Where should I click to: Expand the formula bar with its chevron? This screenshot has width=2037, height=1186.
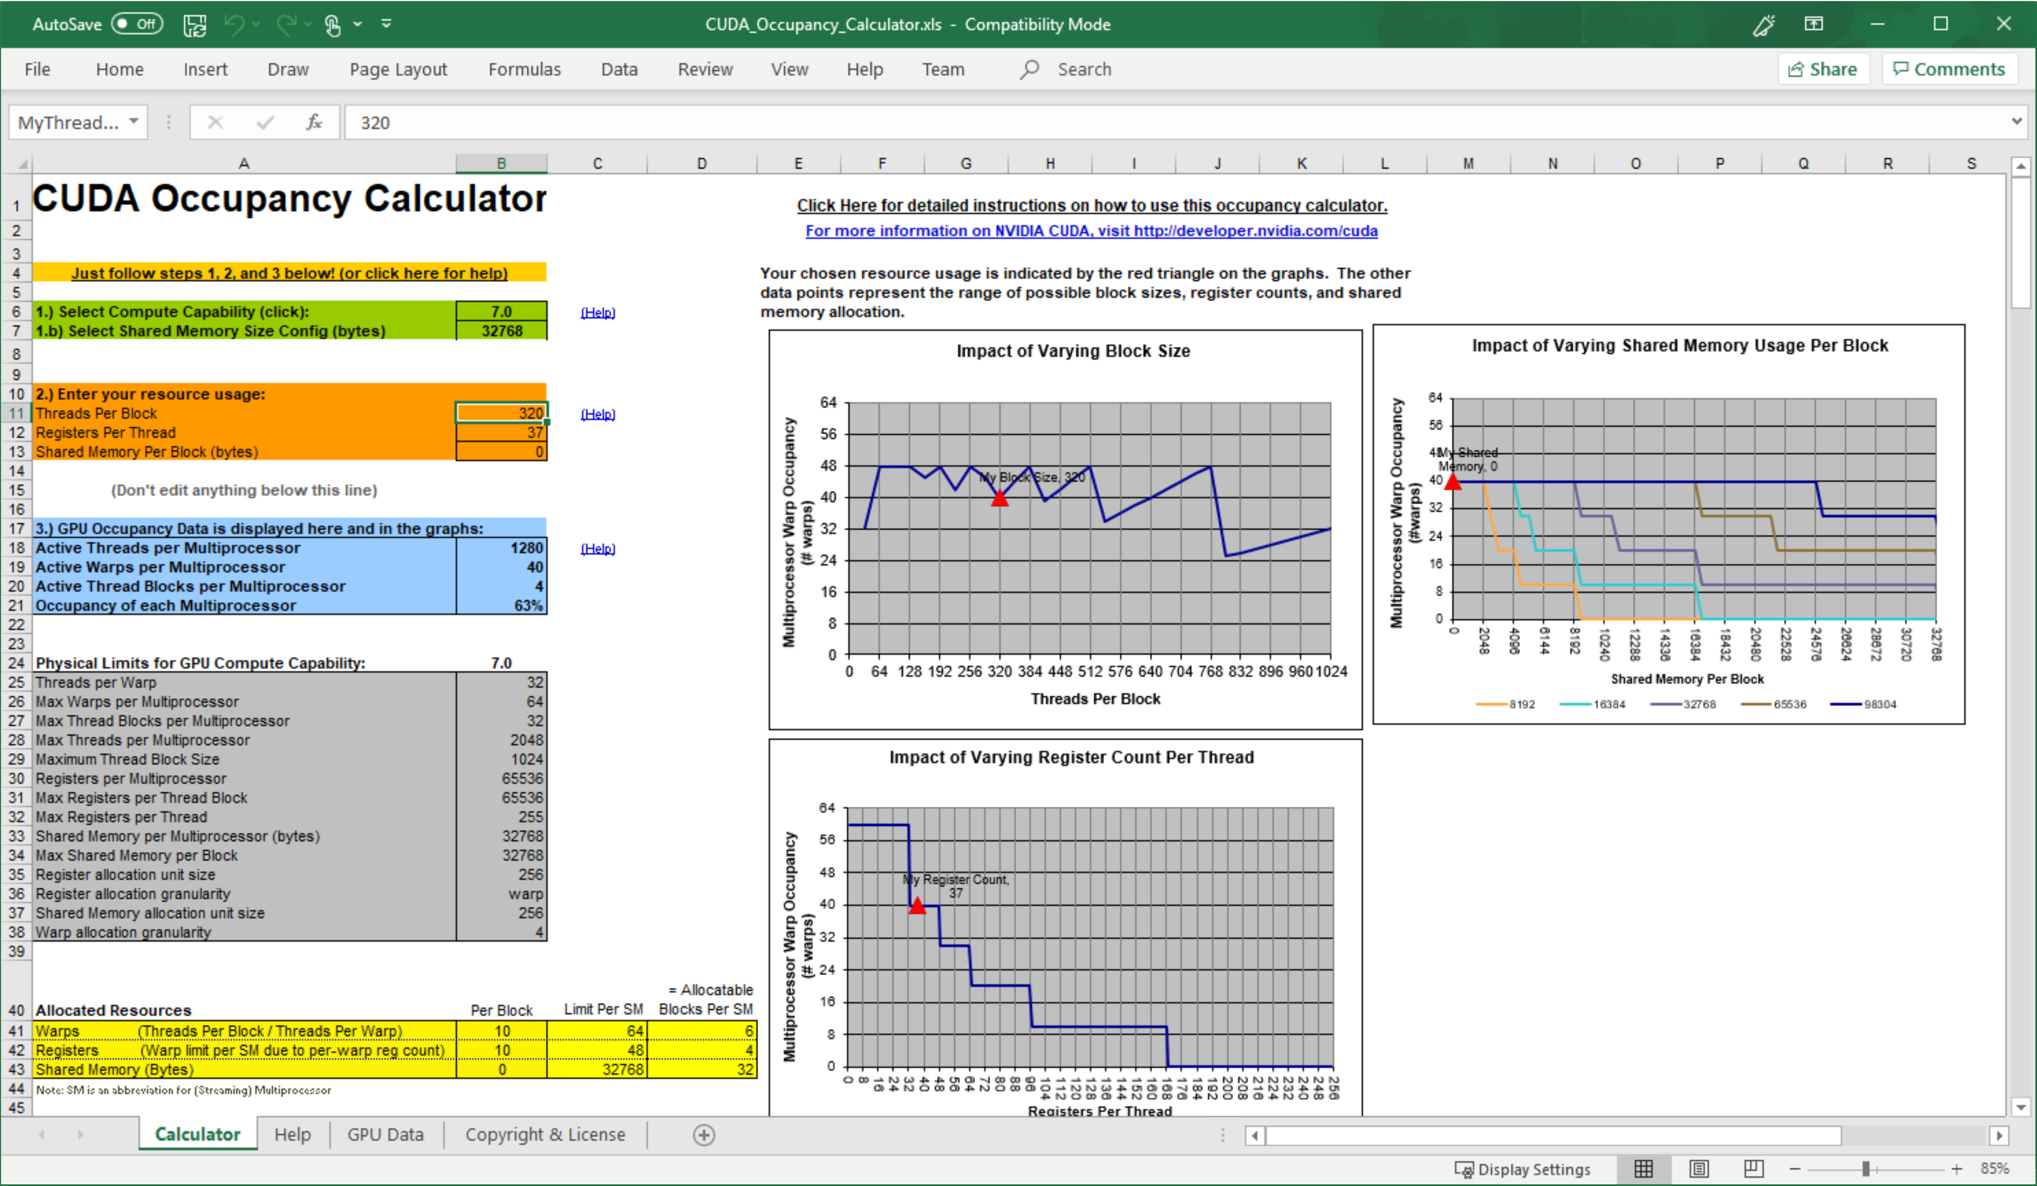point(2018,122)
